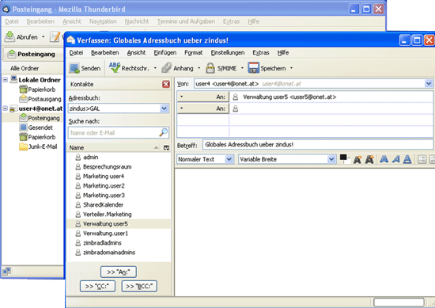The height and width of the screenshot is (308, 435).
Task: Open Abrufen dropdown arrow in main window
Action: [43, 36]
